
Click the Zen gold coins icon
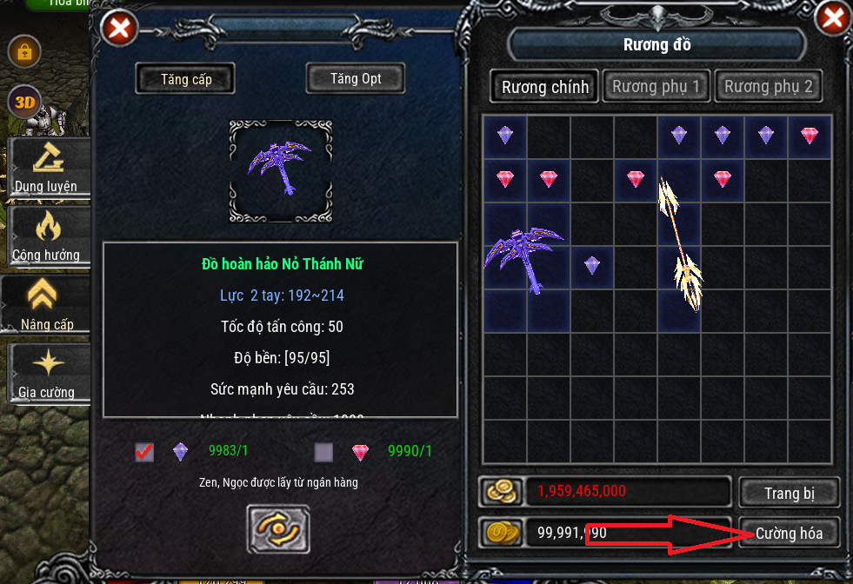click(x=501, y=491)
